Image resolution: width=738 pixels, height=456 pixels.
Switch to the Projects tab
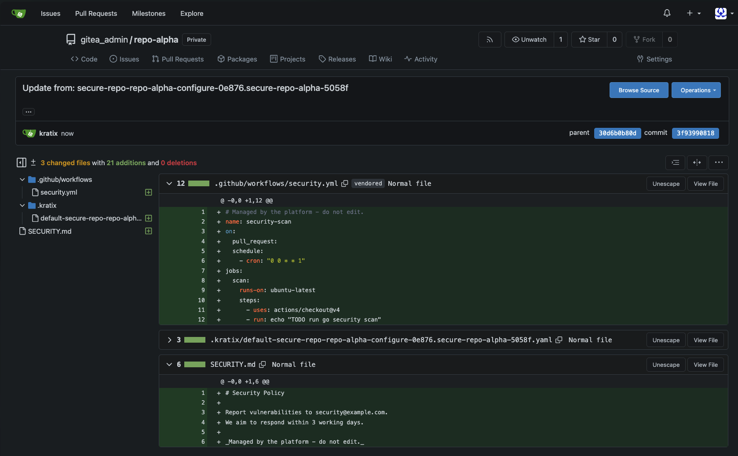click(288, 59)
